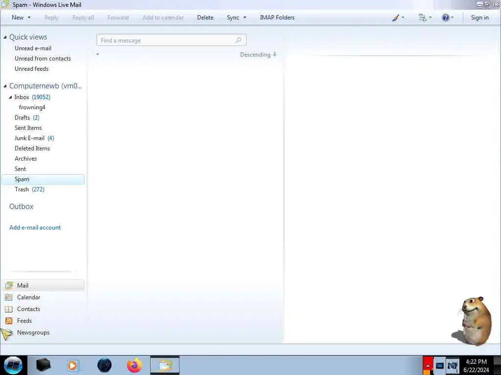Open the layout menus dropdown arrow
Image resolution: width=501 pixels, height=375 pixels.
430,18
